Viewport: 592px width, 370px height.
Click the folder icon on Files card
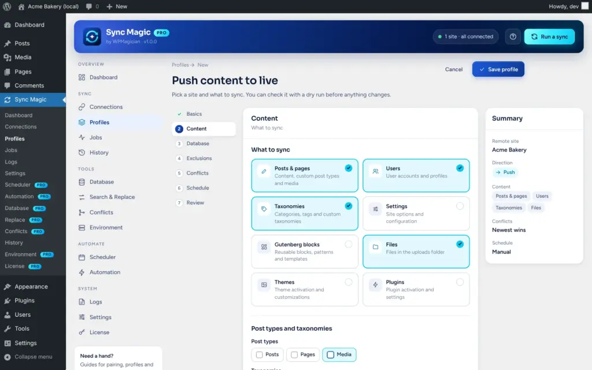(x=375, y=247)
